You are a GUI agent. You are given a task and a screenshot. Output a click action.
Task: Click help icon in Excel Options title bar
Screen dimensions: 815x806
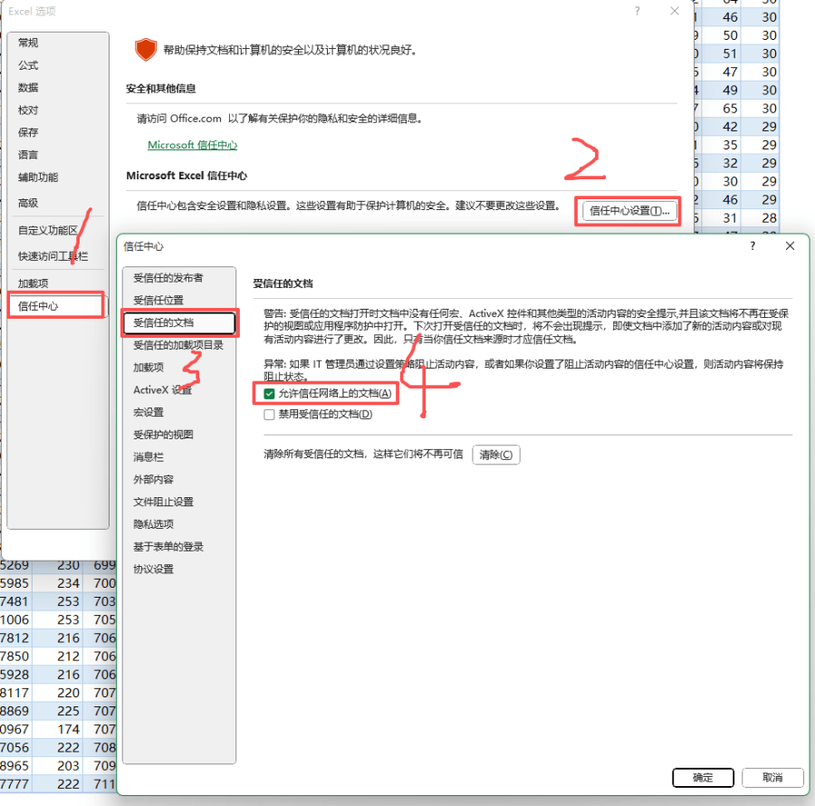tap(638, 11)
